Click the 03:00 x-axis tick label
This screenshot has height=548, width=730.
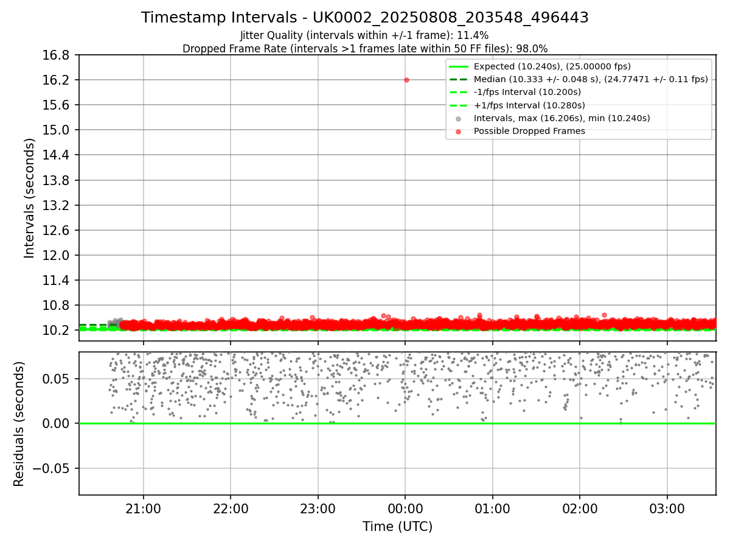coord(667,508)
